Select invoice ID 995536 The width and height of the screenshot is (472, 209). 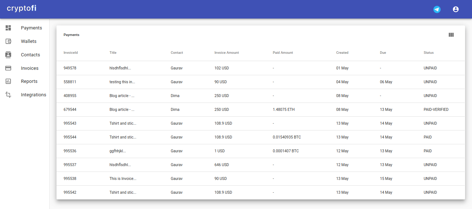pos(70,151)
